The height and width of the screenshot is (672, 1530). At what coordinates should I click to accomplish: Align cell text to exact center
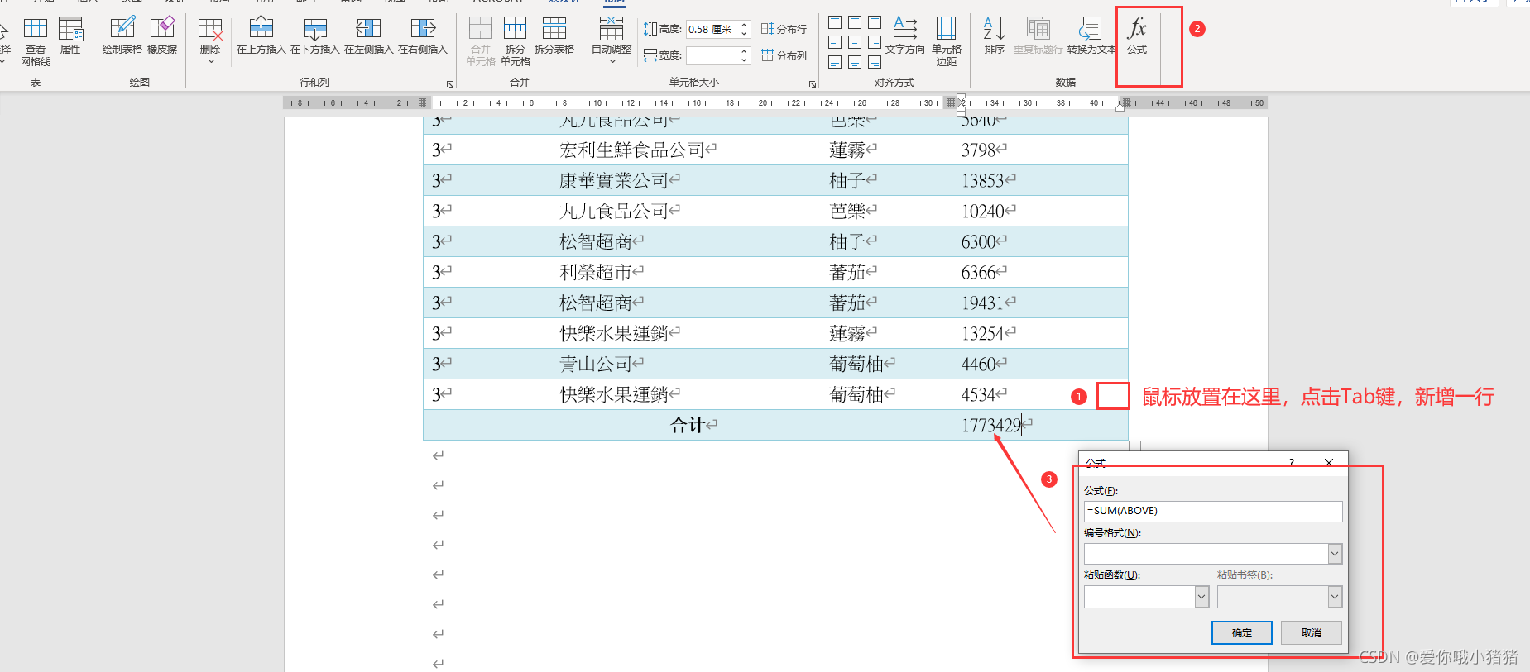point(855,42)
